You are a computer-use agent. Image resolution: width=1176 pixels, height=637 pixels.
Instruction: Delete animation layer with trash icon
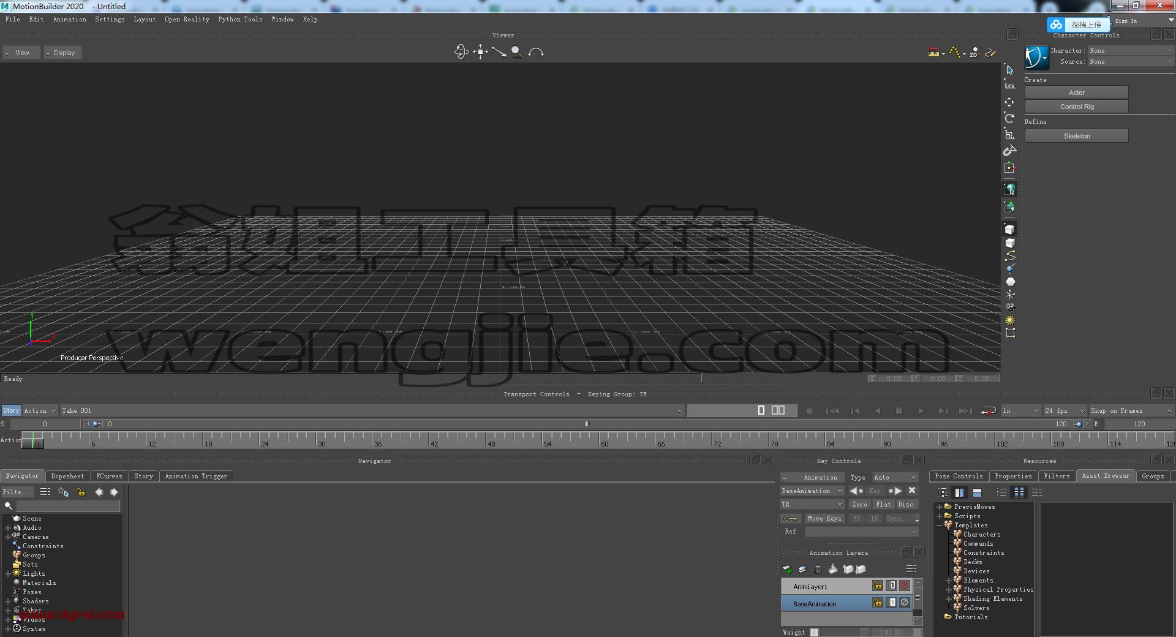click(818, 569)
